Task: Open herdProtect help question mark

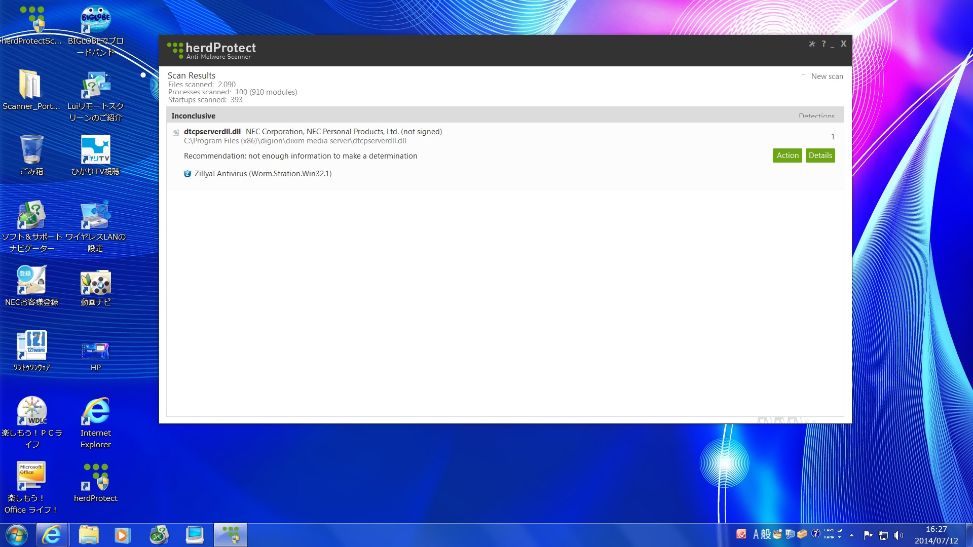Action: 824,44
